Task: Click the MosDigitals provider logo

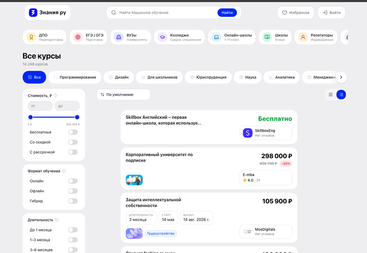Action: 247,232
